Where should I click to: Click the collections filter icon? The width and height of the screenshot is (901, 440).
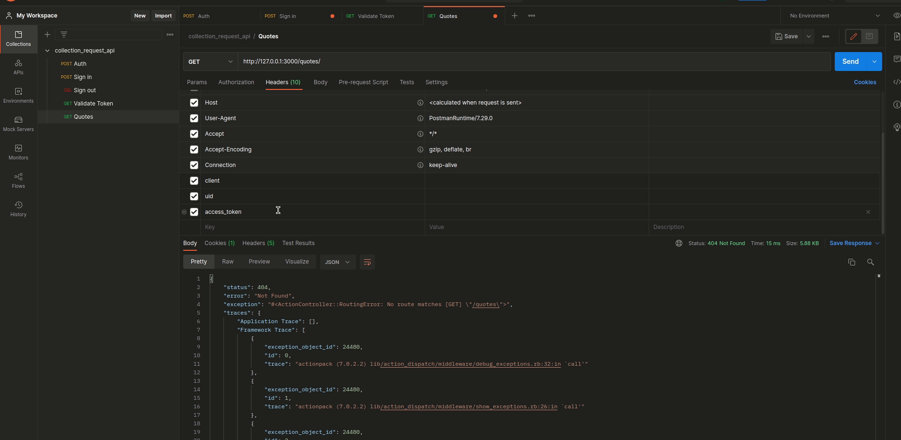pyautogui.click(x=64, y=35)
